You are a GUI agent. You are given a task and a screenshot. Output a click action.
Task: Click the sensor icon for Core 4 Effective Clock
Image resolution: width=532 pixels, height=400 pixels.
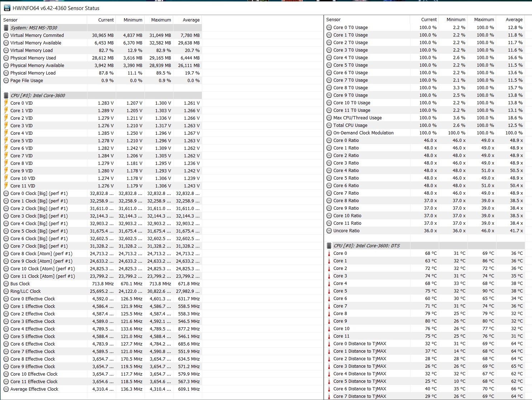click(6, 329)
